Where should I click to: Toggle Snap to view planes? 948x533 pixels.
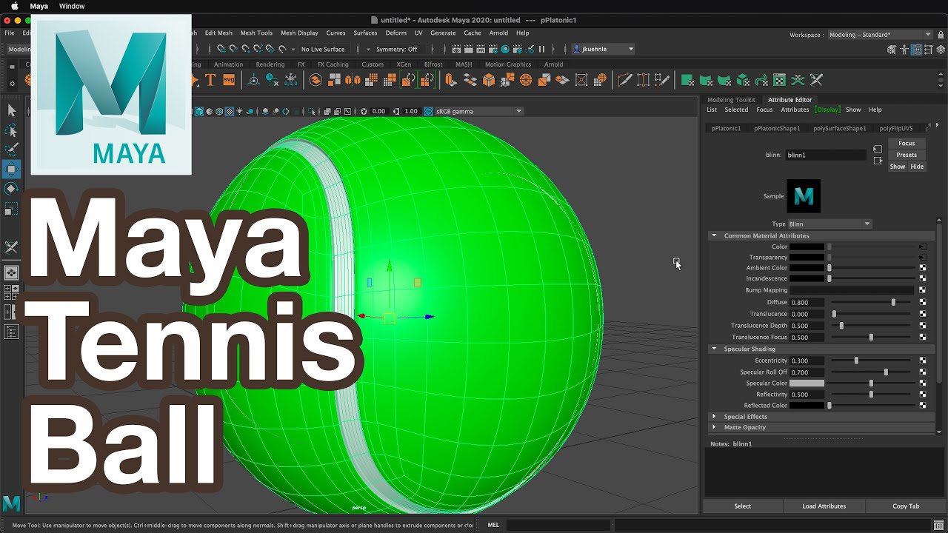(270, 49)
